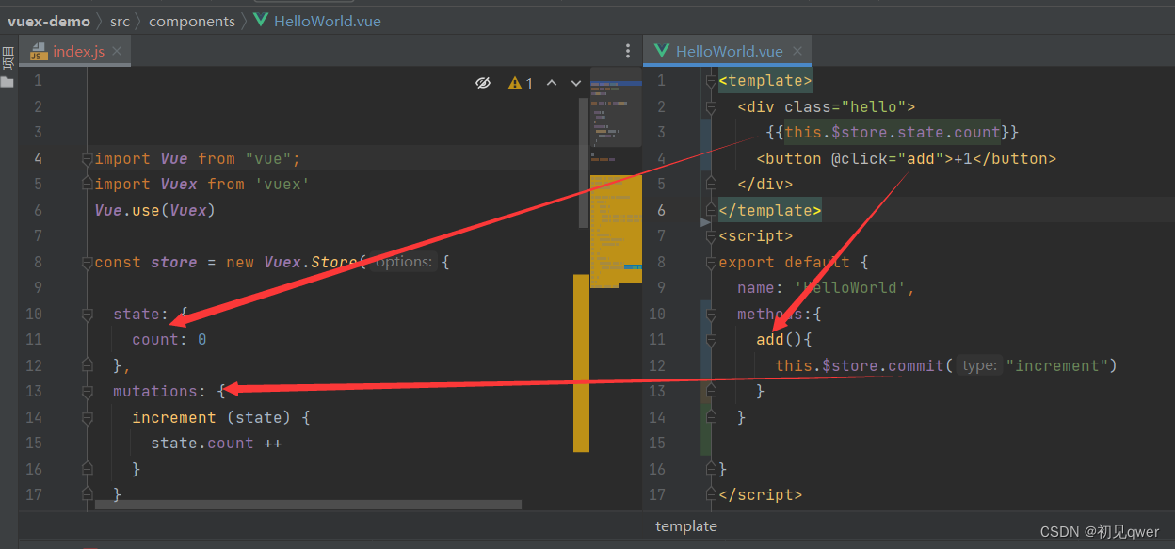The height and width of the screenshot is (549, 1175).
Task: Click 'const store = new Vuex.Store(' text
Action: tap(230, 262)
